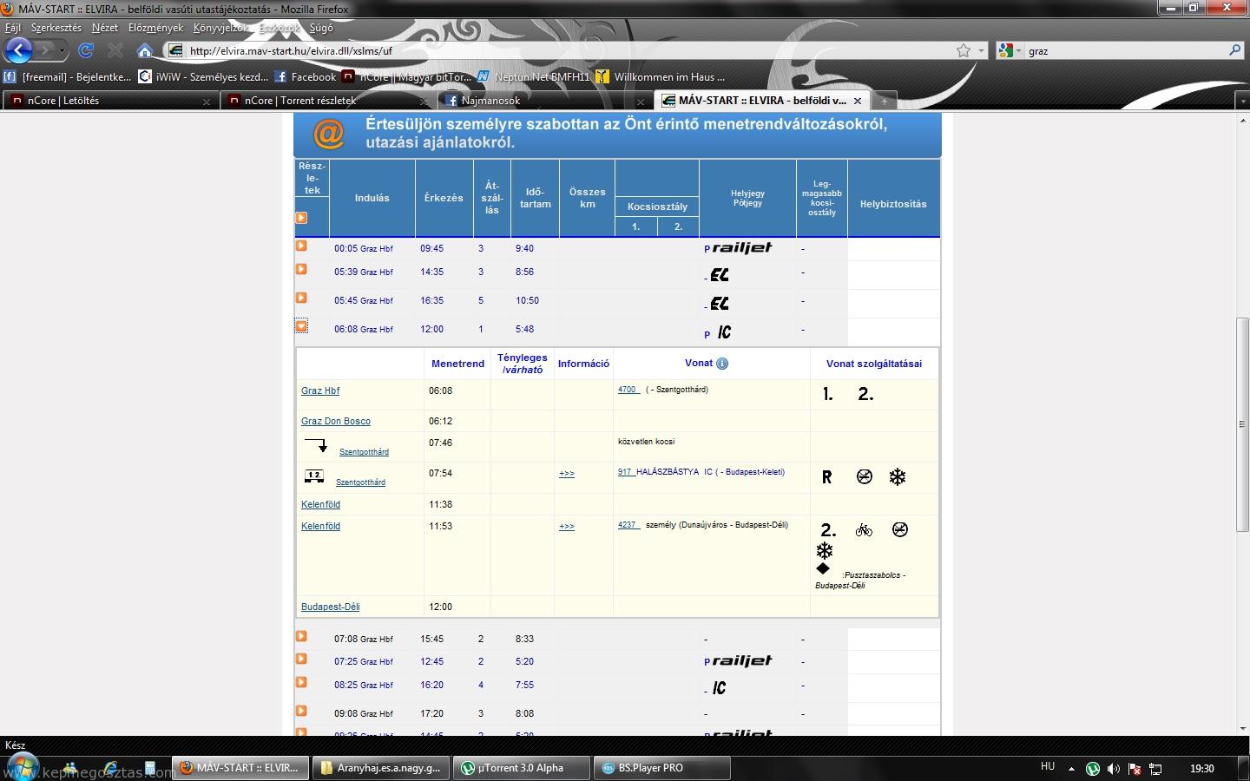The height and width of the screenshot is (781, 1250).
Task: Click the Vonat info icon
Action: pyautogui.click(x=722, y=364)
